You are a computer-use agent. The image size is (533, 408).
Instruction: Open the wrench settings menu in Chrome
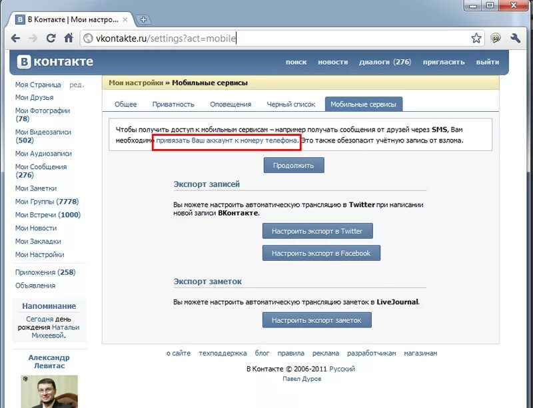coord(515,38)
